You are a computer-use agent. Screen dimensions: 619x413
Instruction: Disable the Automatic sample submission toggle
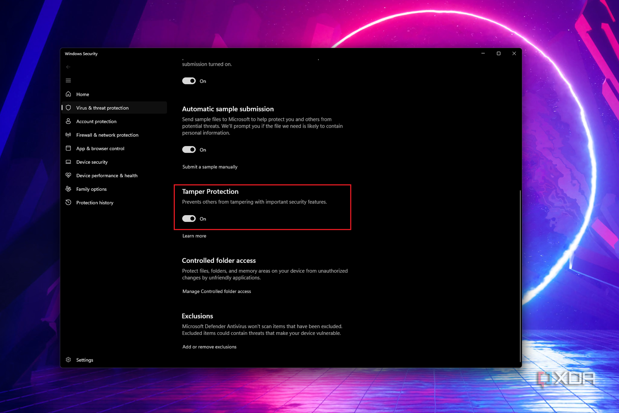[189, 149]
